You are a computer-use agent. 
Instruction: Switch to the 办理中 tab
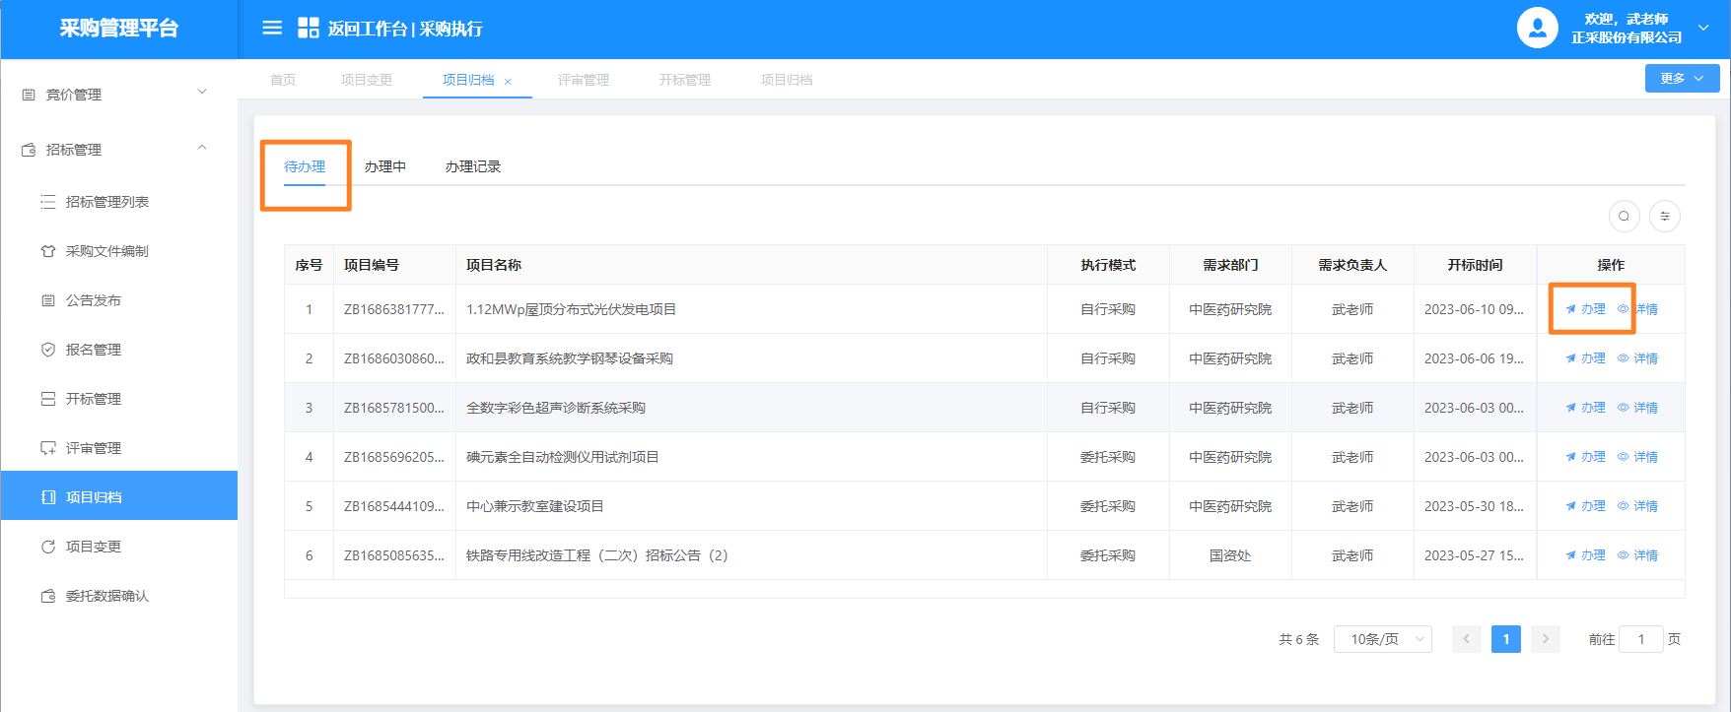384,166
